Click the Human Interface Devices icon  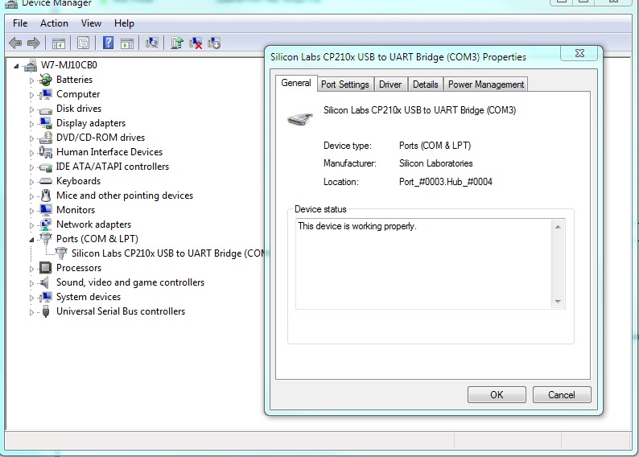(46, 152)
